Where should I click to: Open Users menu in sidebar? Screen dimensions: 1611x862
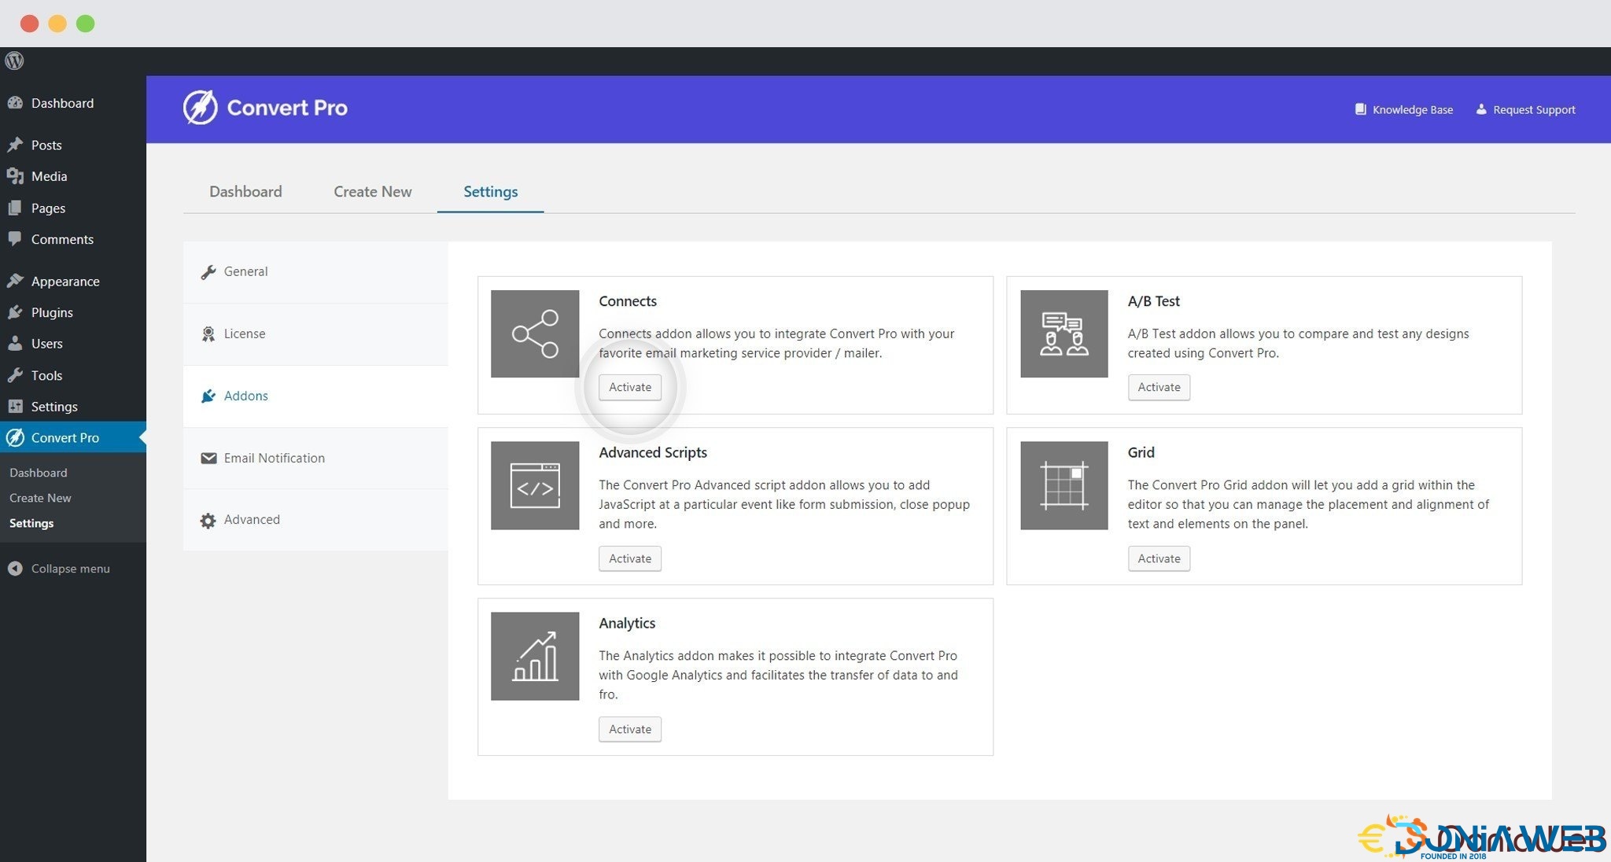click(73, 344)
